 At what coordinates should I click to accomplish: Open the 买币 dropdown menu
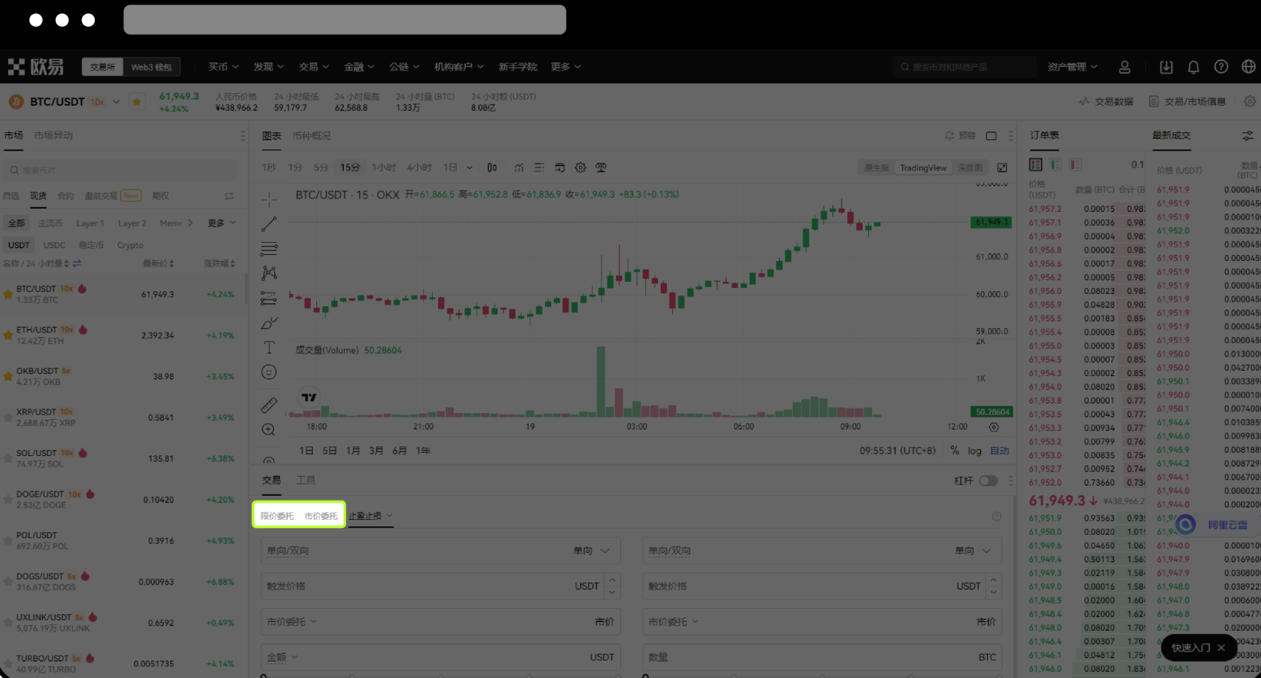point(223,67)
